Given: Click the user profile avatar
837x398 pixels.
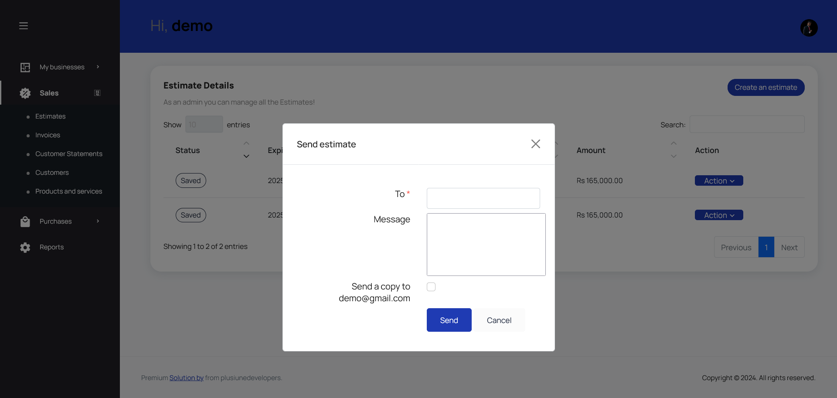Looking at the screenshot, I should click(x=809, y=27).
